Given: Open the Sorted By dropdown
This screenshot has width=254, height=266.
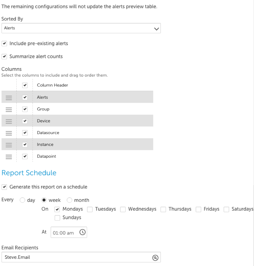Looking at the screenshot, I should [81, 28].
